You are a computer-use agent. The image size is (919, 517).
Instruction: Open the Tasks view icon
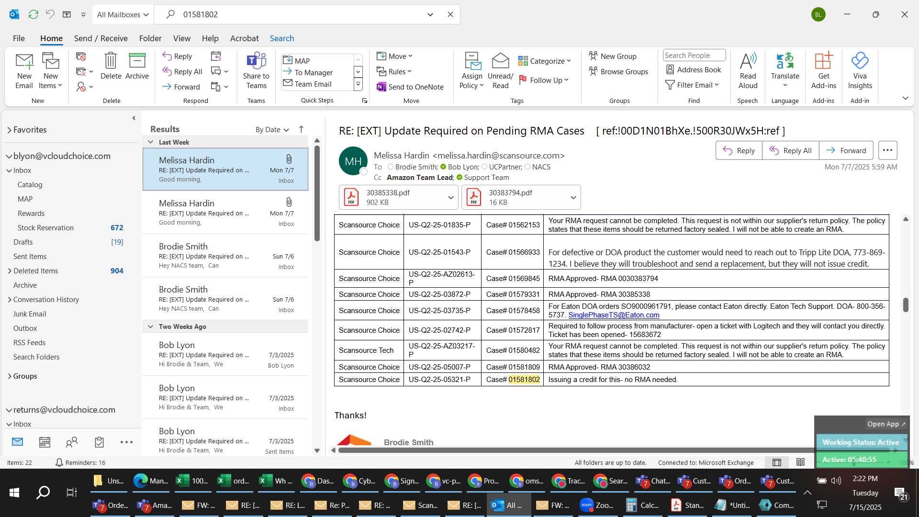click(99, 442)
